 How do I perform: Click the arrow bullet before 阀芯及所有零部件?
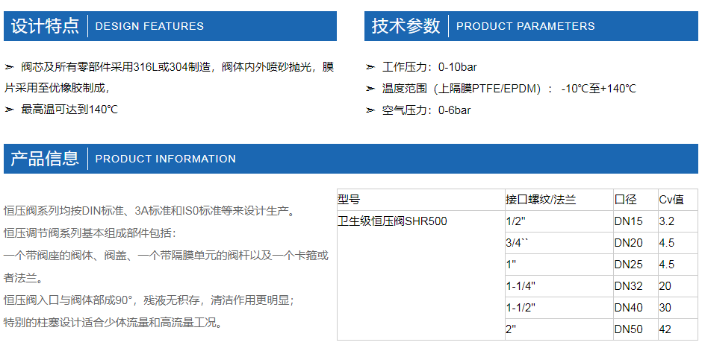pos(10,67)
